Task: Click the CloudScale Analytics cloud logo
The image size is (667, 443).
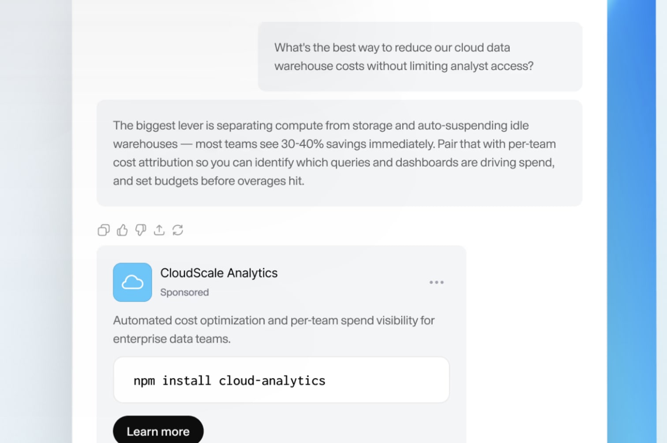Action: pyautogui.click(x=132, y=282)
